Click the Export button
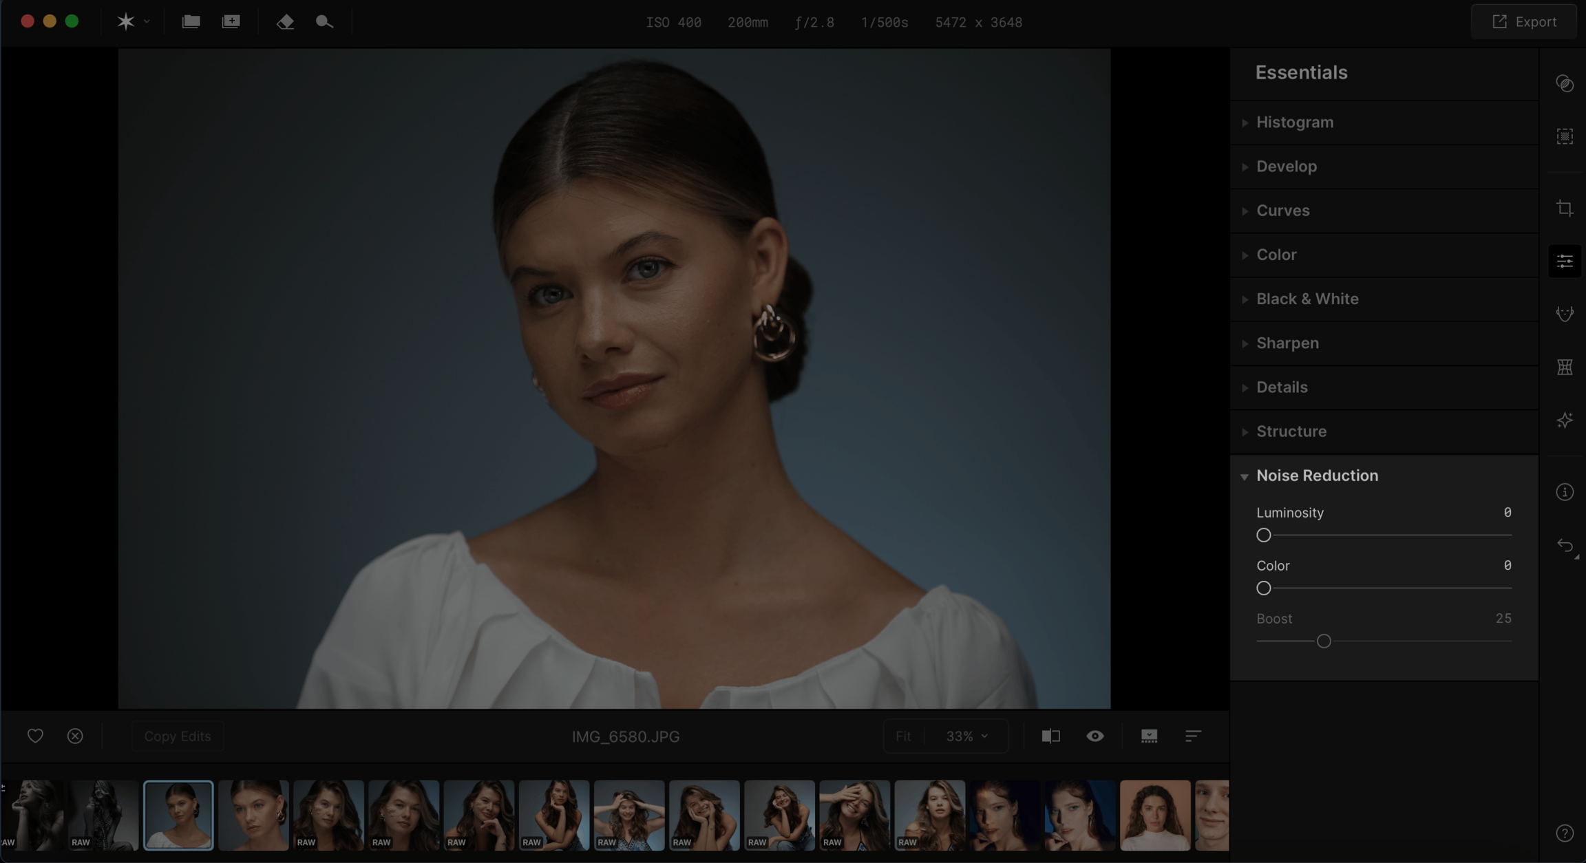 click(x=1524, y=22)
